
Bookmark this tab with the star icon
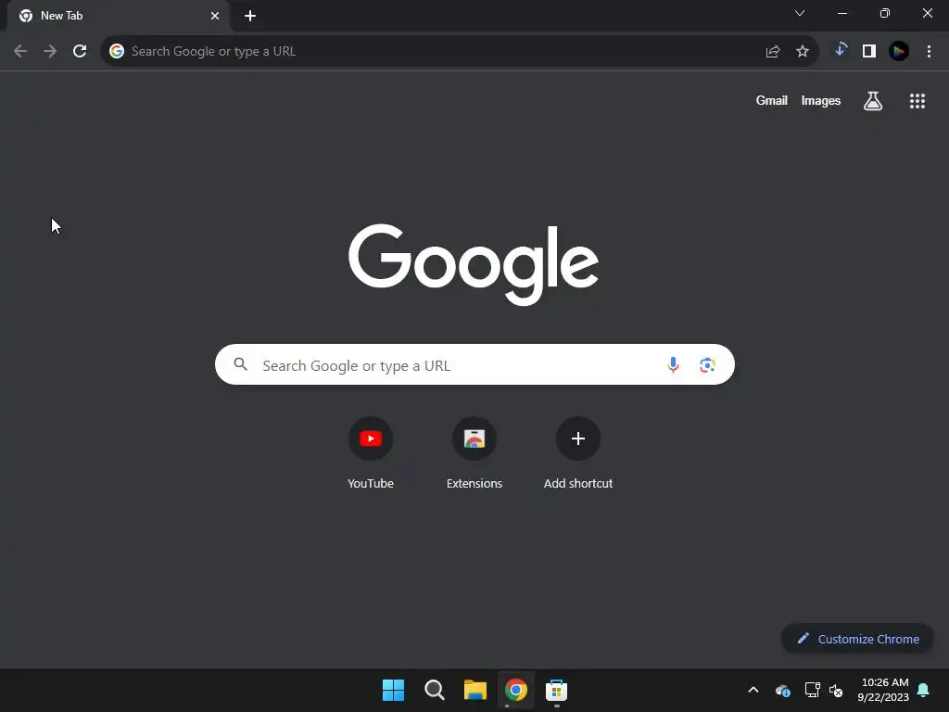(803, 52)
